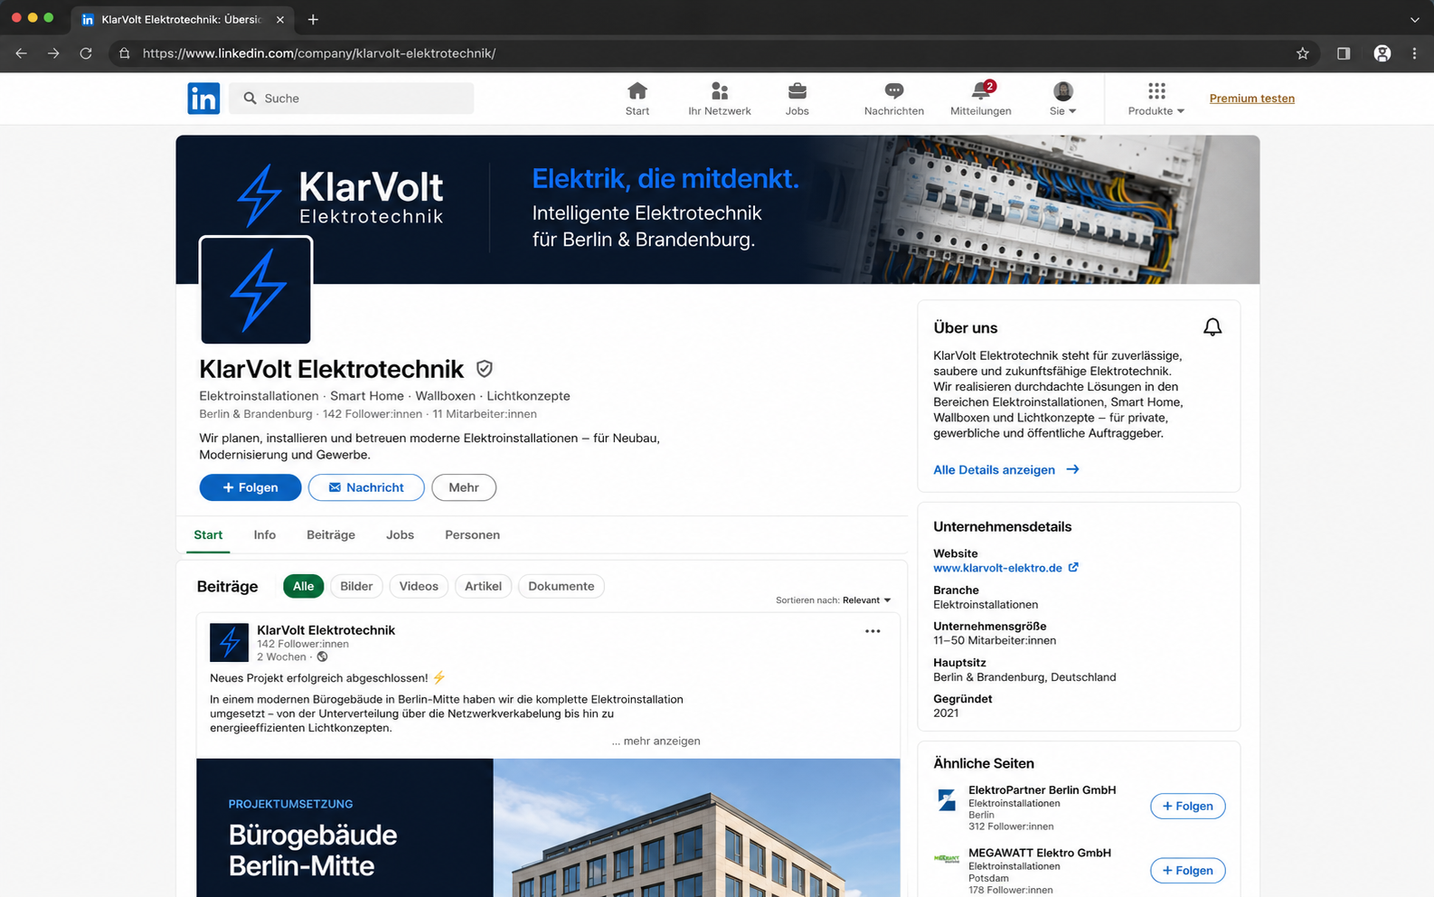The height and width of the screenshot is (897, 1434).
Task: Filter posts by Bilder
Action: tap(356, 586)
